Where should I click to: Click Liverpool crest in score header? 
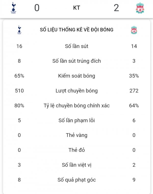pyautogui.click(x=140, y=8)
